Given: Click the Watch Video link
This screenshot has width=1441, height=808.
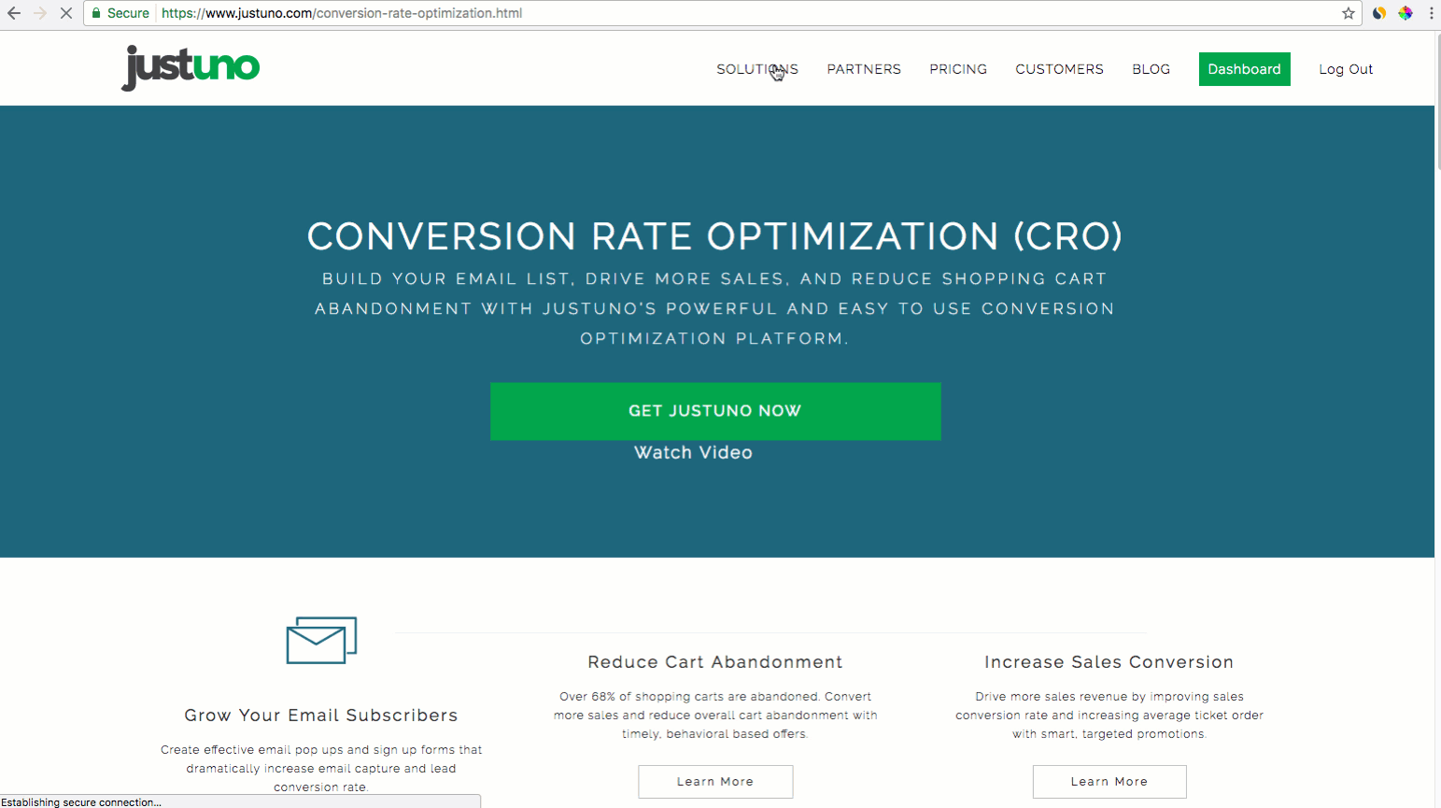Looking at the screenshot, I should 693,452.
